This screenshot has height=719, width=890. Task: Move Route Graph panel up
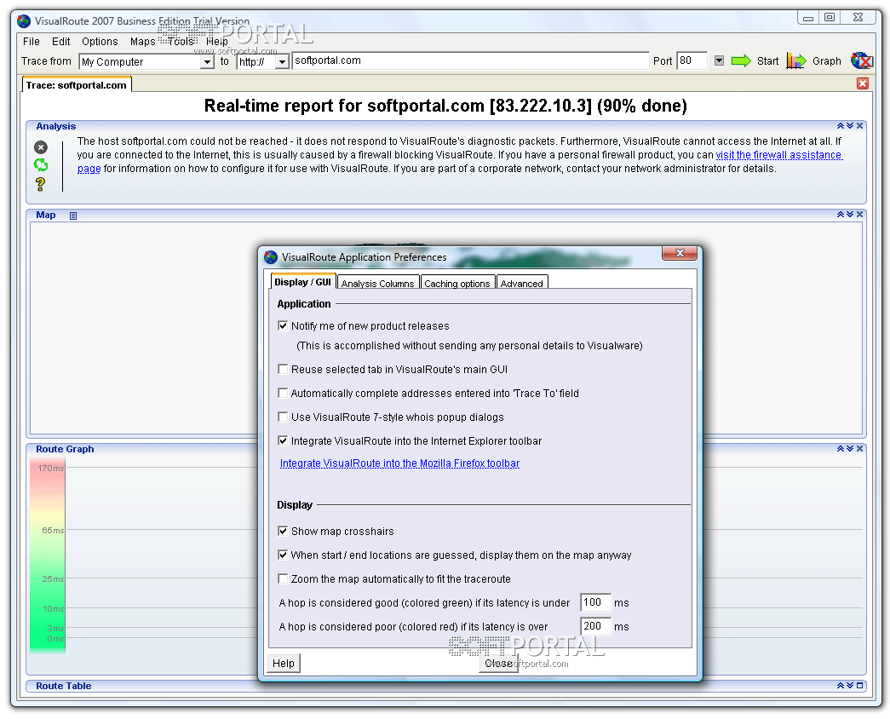841,449
